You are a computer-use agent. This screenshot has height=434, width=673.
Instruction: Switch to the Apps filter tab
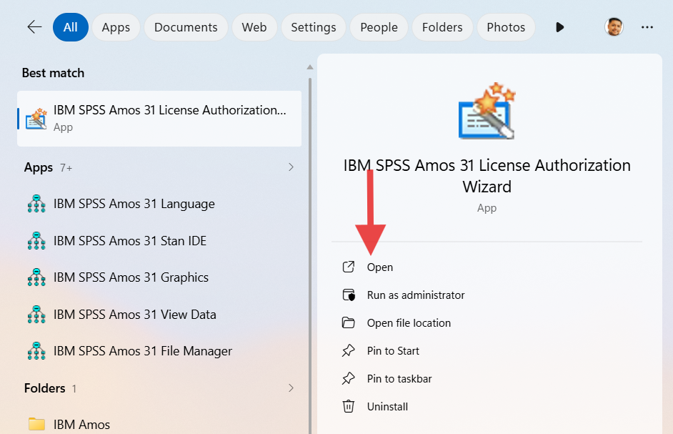point(116,27)
